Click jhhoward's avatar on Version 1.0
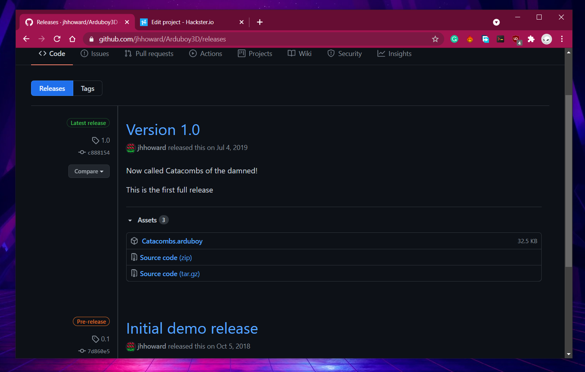The width and height of the screenshot is (585, 372). pos(131,148)
